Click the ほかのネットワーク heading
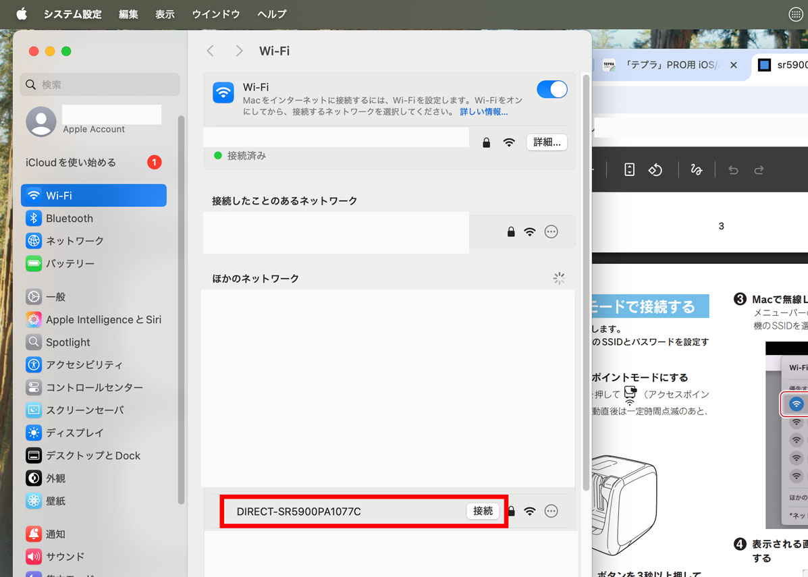Viewport: 808px width, 577px height. 256,279
